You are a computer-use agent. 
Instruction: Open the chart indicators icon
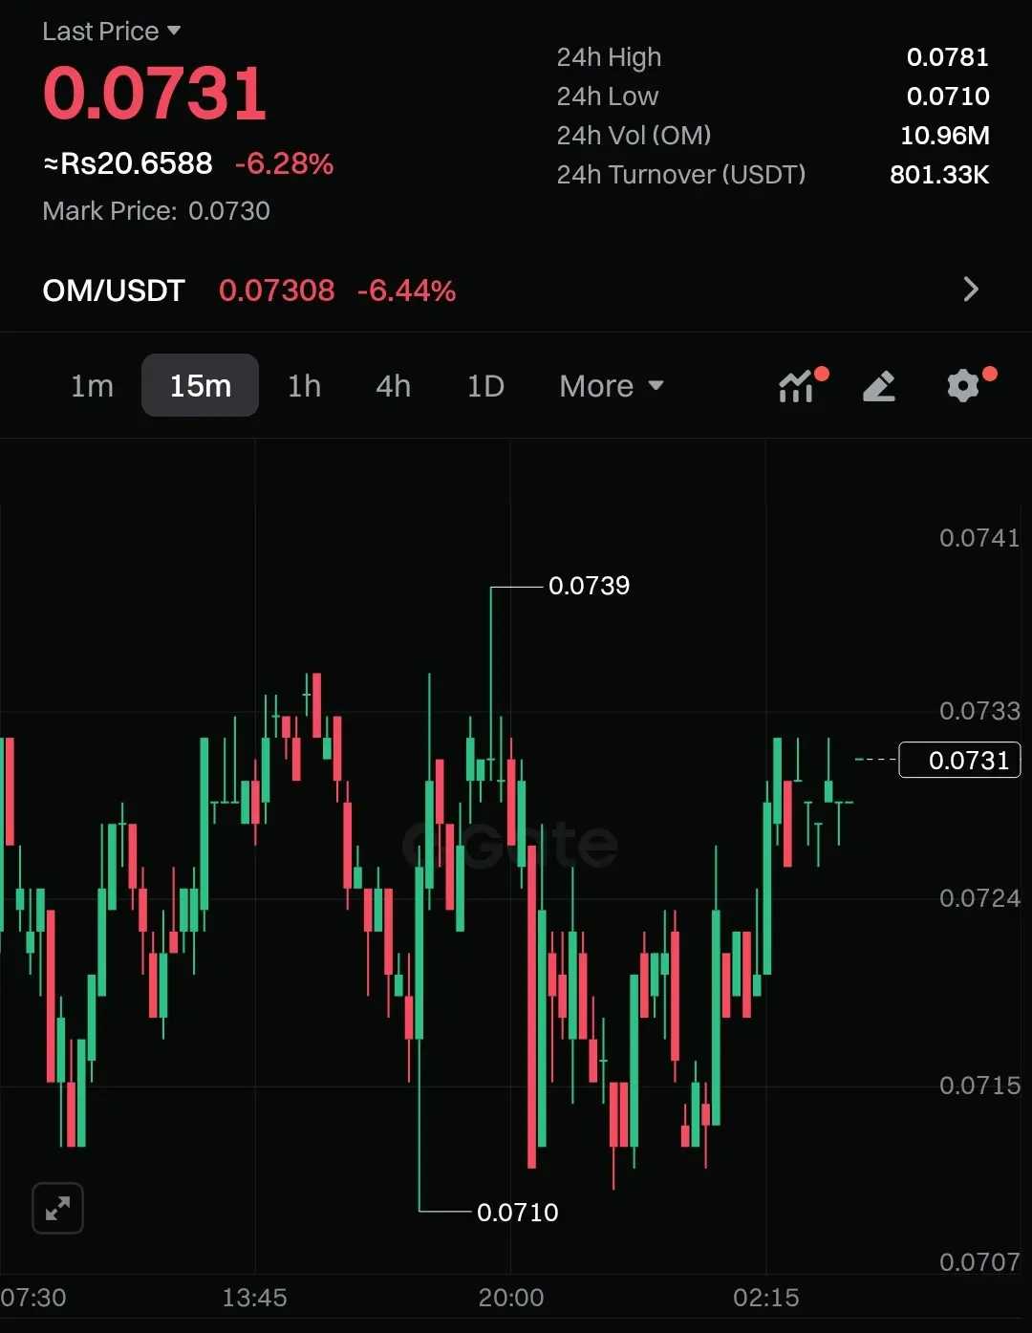[797, 386]
